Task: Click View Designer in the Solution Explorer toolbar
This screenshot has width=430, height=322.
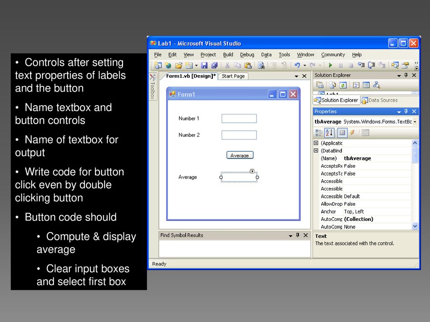Action: [x=366, y=85]
